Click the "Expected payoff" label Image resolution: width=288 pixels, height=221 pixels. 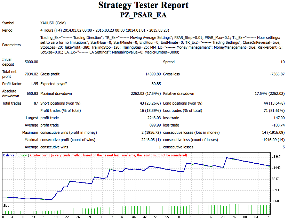(54, 84)
